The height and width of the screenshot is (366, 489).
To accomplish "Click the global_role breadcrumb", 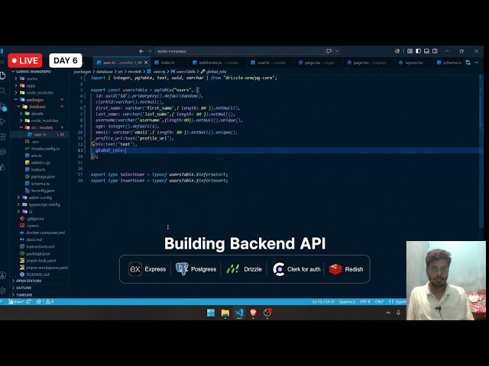I will point(214,72).
